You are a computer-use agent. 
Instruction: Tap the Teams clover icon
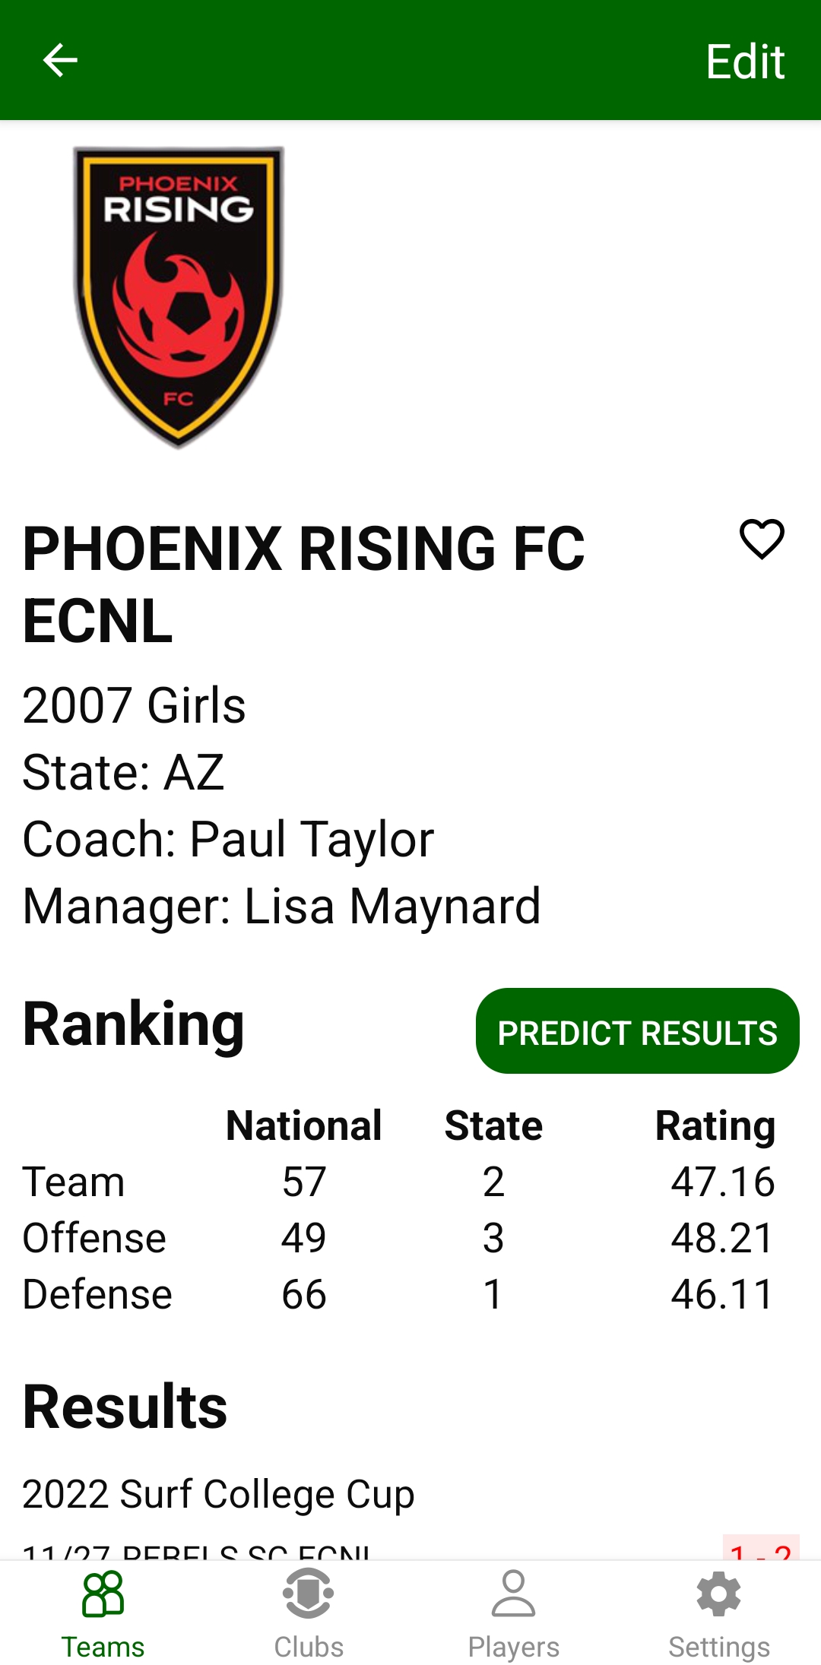tap(103, 1594)
